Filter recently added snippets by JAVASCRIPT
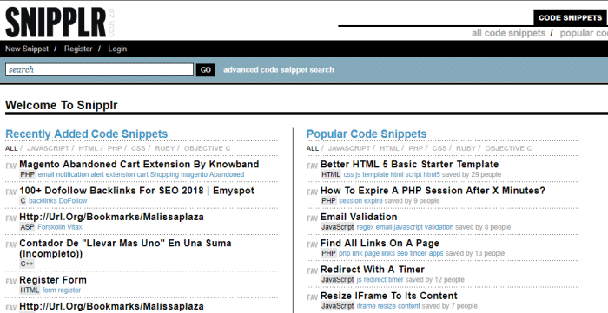 pyautogui.click(x=48, y=148)
